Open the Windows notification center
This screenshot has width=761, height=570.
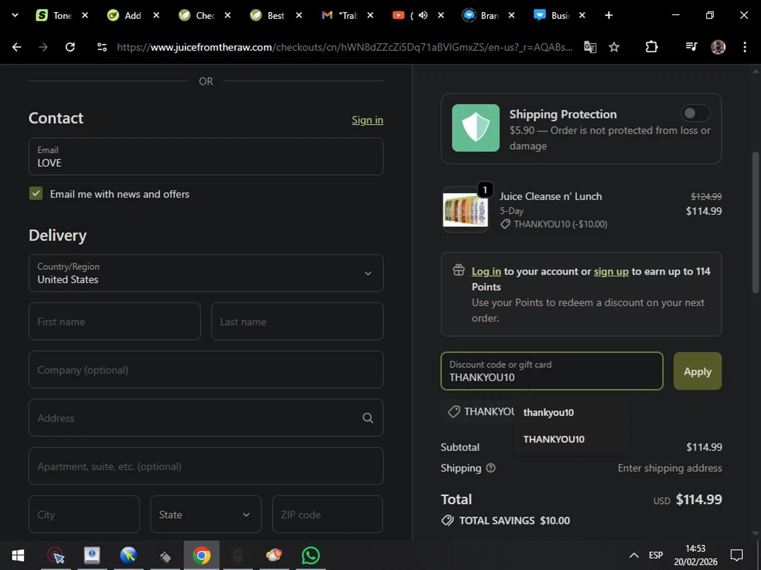point(736,555)
